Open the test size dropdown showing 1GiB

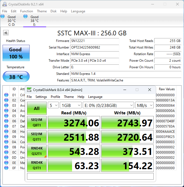[x=70, y=105]
